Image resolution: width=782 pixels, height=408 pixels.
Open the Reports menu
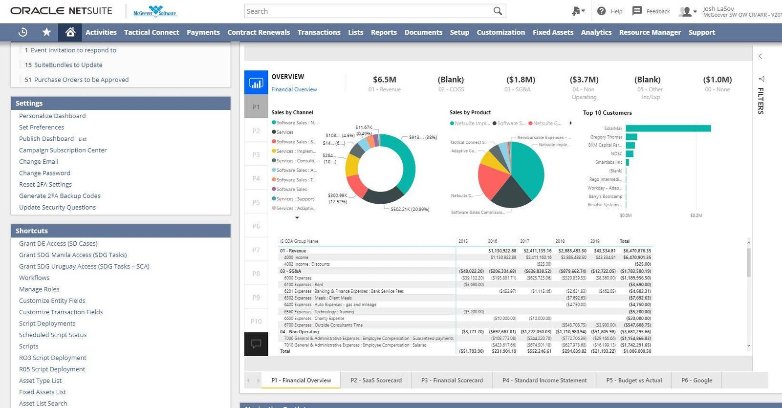pos(384,32)
